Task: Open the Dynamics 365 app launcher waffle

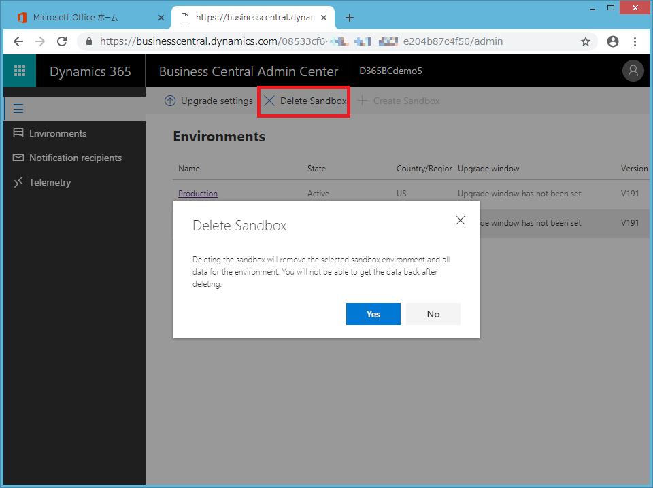Action: [20, 71]
